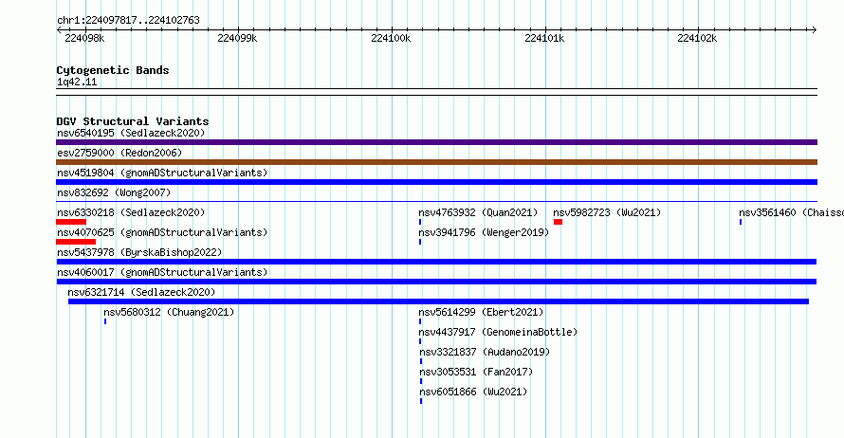Select the blue nsv6321714 variant bar

439,301
